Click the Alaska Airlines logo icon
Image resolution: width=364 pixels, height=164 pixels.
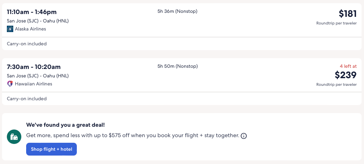(x=10, y=29)
